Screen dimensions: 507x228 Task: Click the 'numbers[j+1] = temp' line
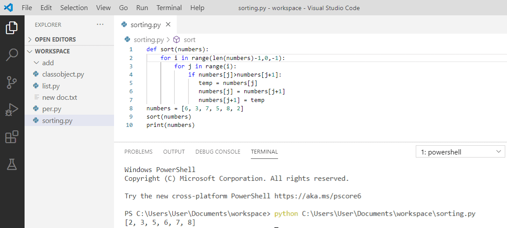(232, 100)
